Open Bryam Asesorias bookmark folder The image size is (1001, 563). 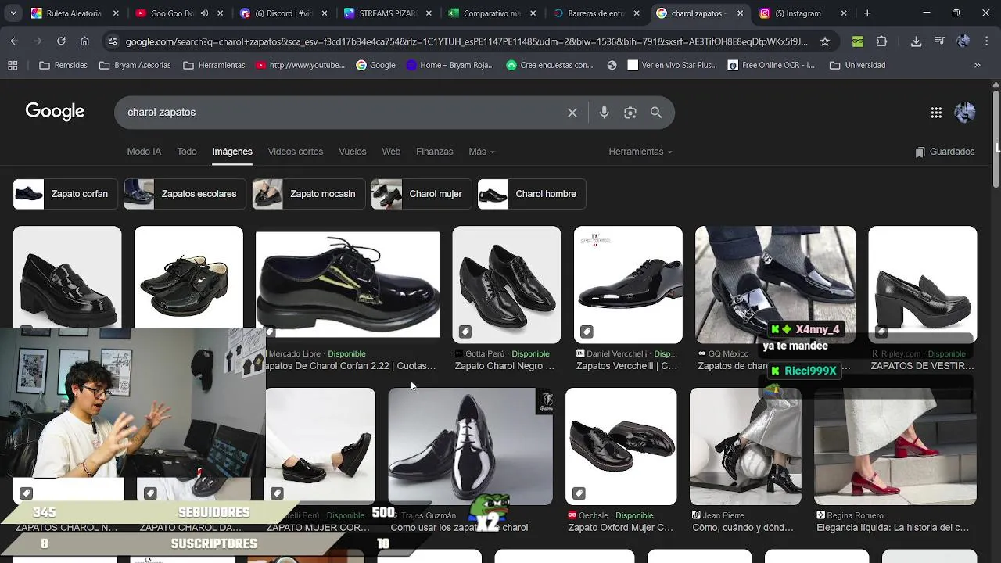click(x=135, y=65)
